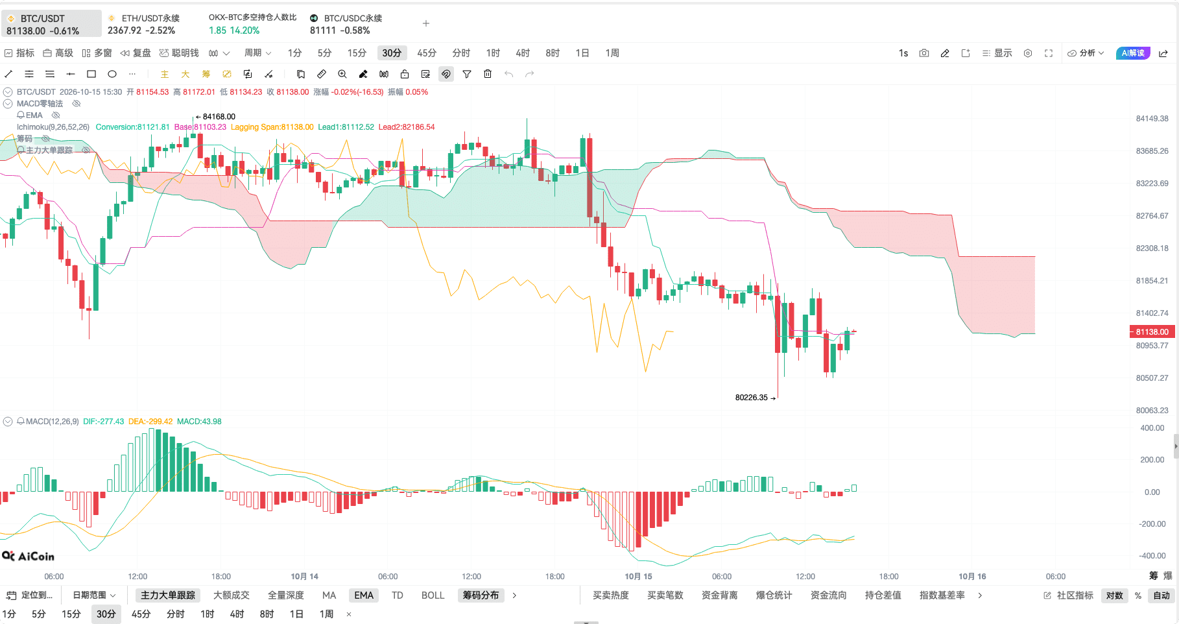Toggle MACD零轴法 visibility eye icon
The width and height of the screenshot is (1179, 624).
[76, 104]
